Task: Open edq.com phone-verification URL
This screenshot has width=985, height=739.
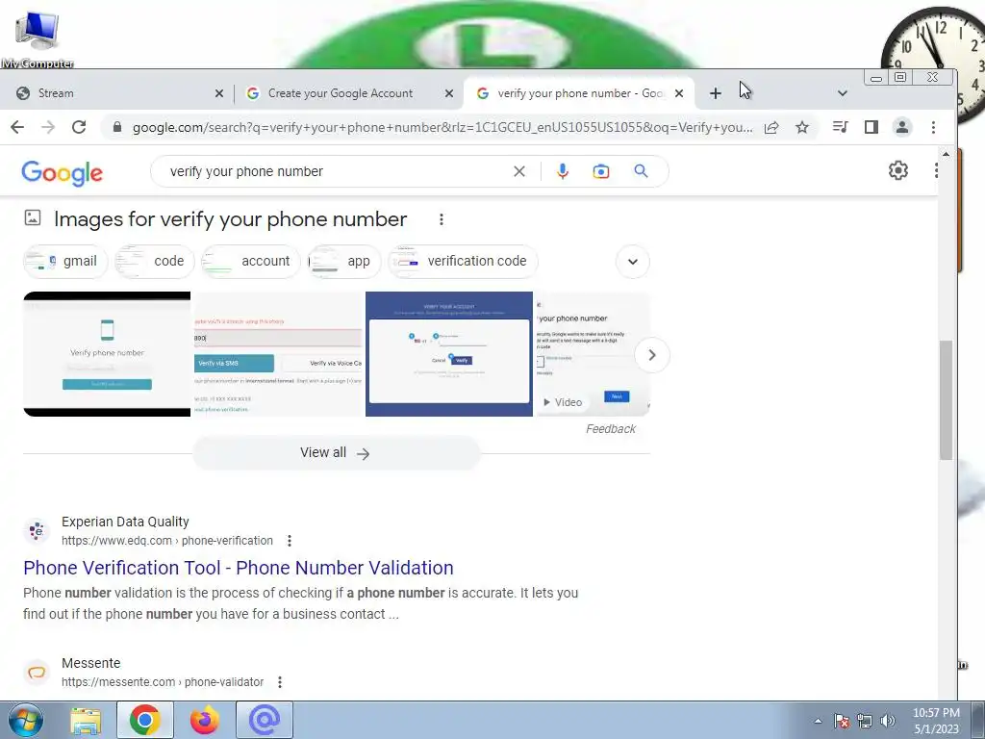Action: coord(167,541)
